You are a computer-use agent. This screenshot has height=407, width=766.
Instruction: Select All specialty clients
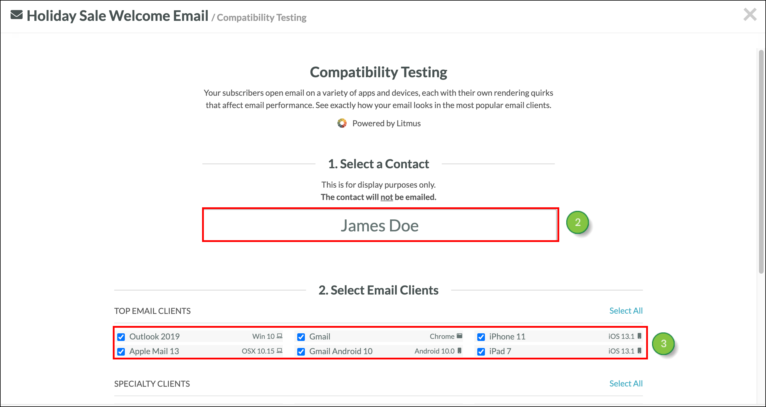(x=626, y=384)
